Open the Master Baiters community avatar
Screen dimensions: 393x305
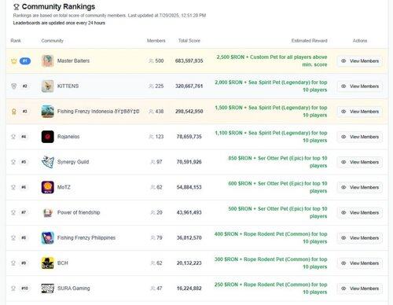click(48, 61)
